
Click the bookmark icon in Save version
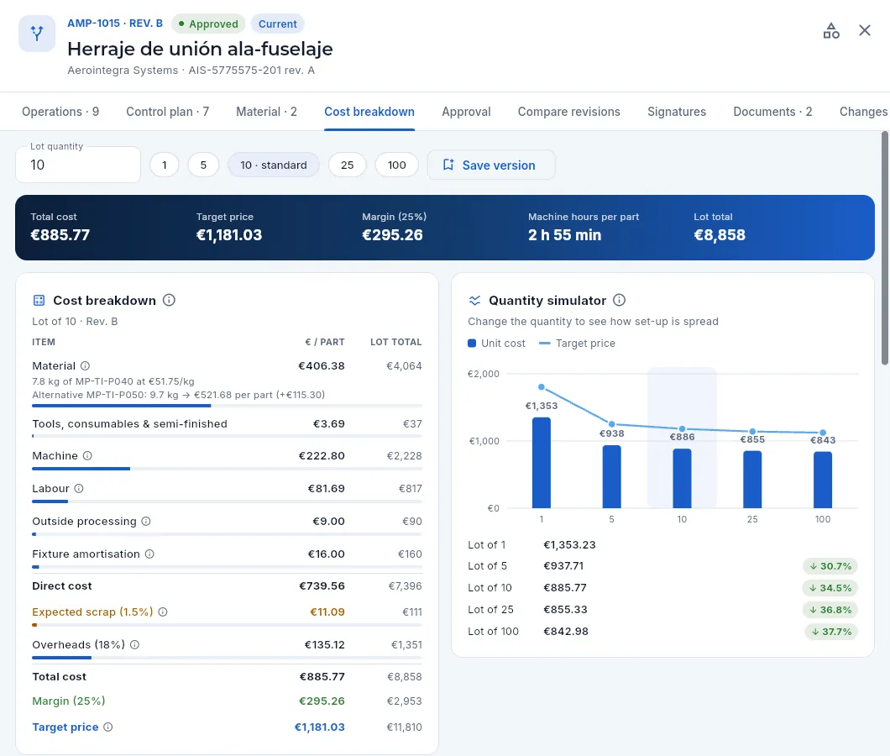pos(448,165)
